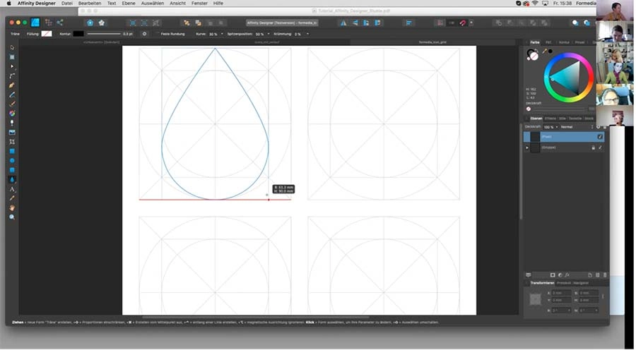Viewport: 636px width, 350px height.
Task: Activate the Artistic Text tool
Action: (12, 189)
